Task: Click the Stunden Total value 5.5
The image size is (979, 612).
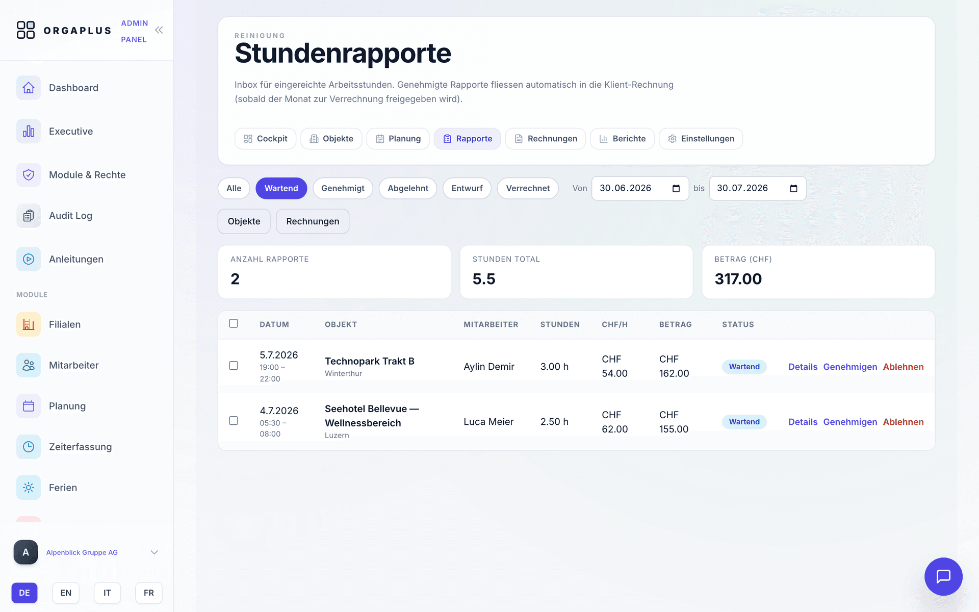Action: tap(484, 279)
